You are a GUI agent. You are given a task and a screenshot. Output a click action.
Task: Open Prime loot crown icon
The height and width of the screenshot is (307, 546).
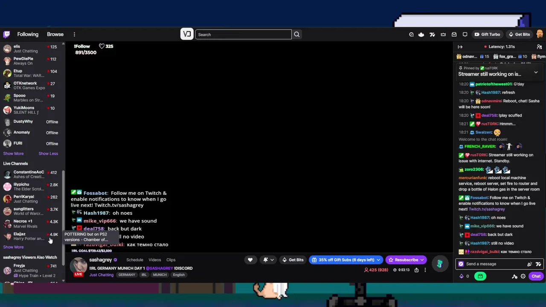[x=443, y=35]
